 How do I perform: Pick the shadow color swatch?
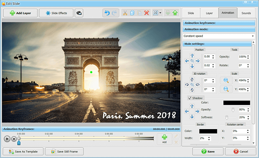click(x=236, y=103)
